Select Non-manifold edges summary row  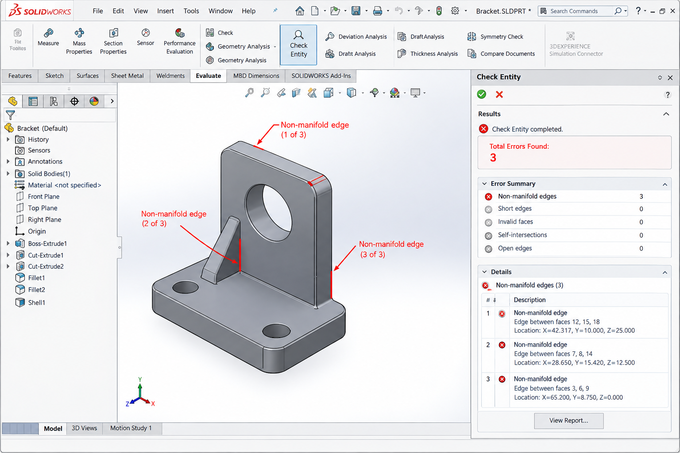tap(575, 196)
